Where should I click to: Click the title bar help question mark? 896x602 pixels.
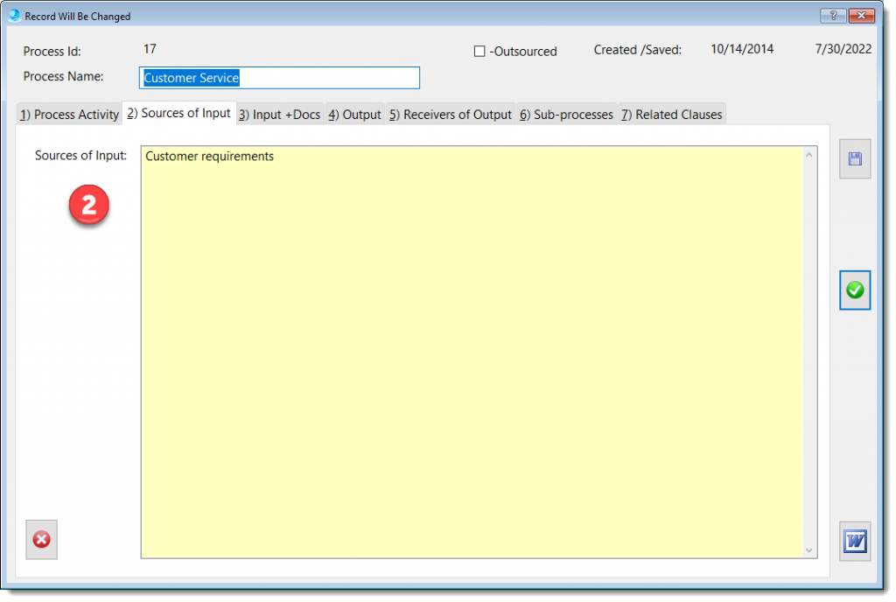tap(833, 16)
